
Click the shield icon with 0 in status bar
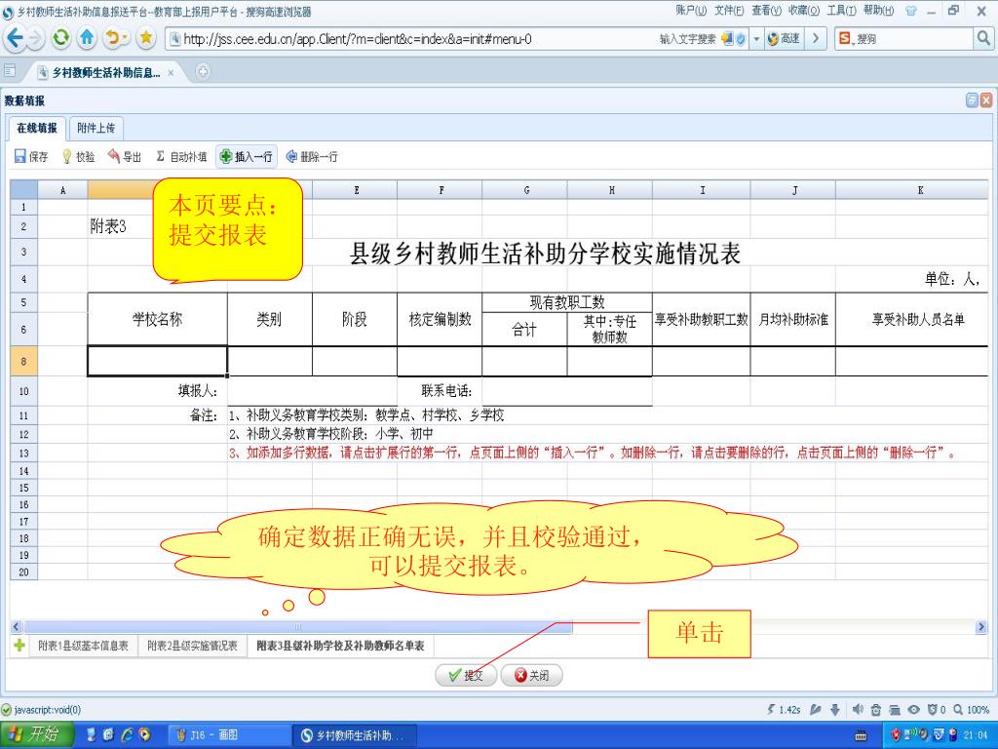coord(937,710)
